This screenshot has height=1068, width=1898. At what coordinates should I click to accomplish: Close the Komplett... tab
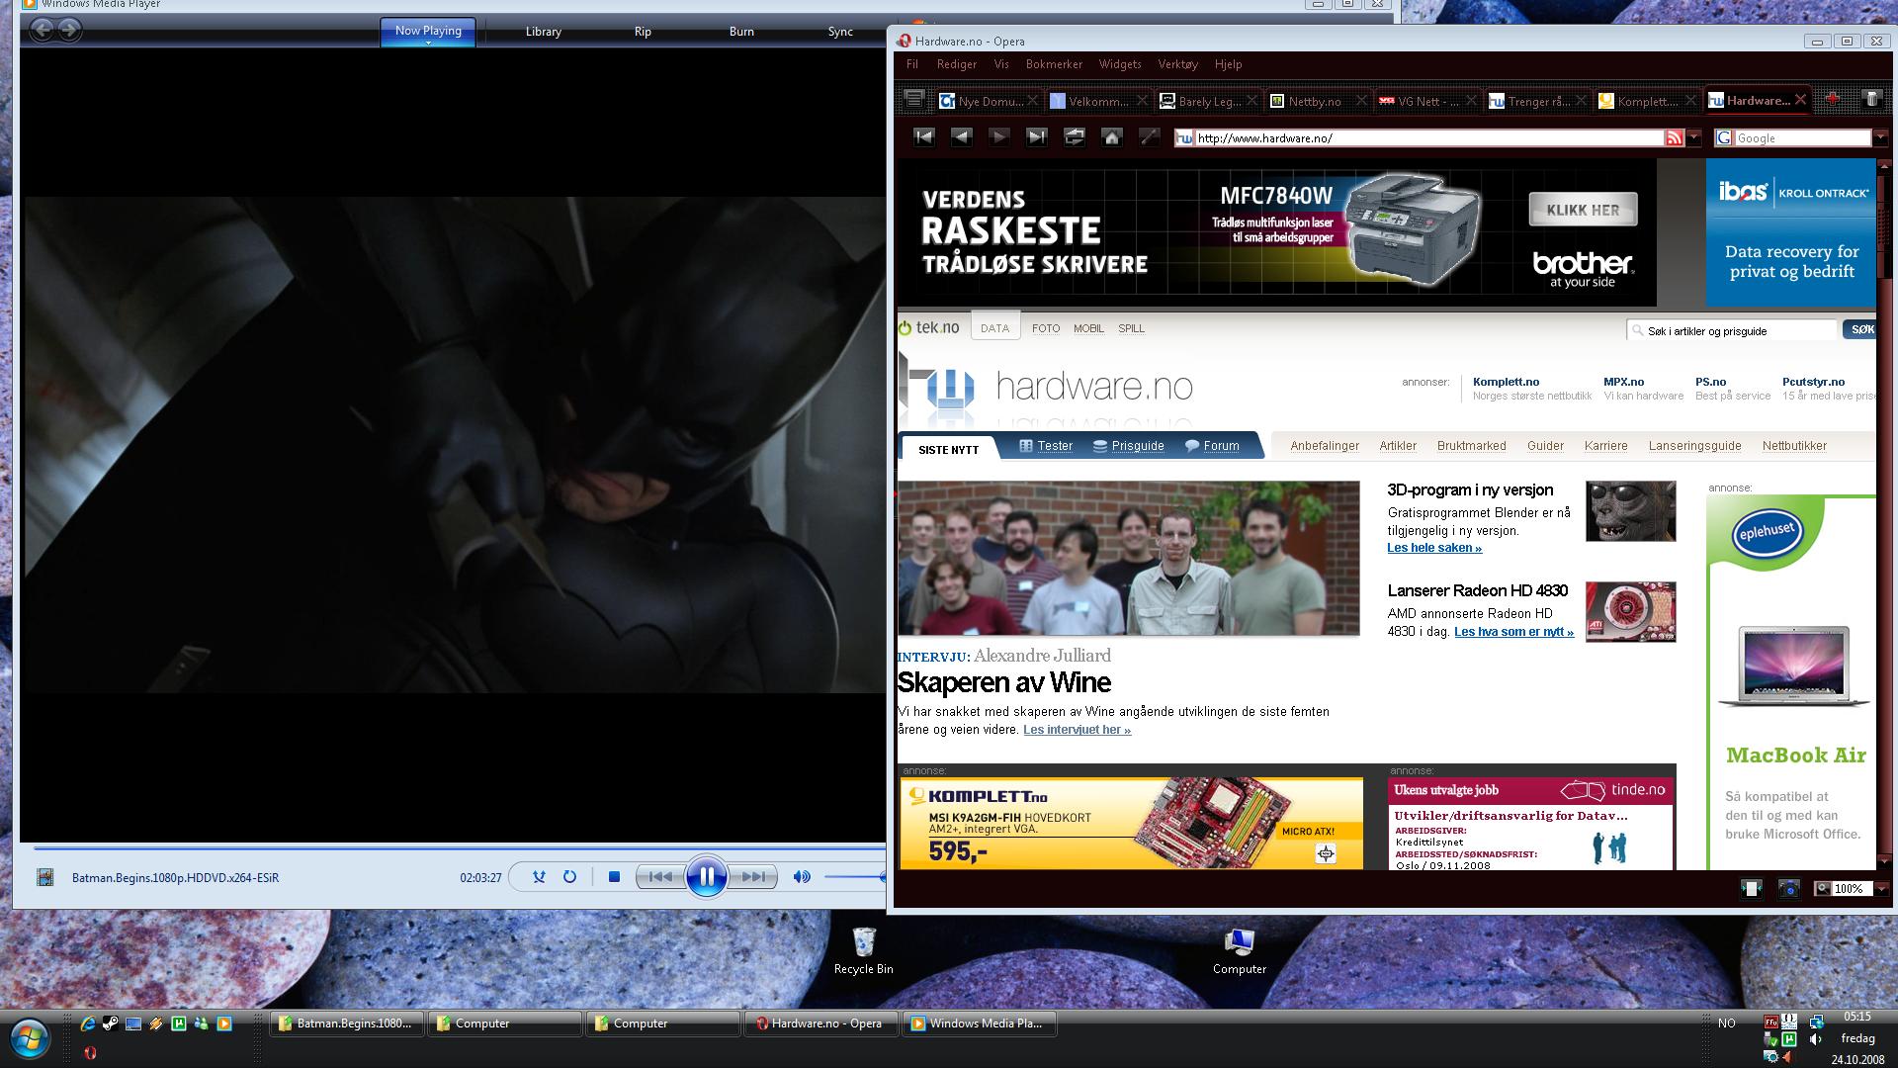coord(1690,100)
